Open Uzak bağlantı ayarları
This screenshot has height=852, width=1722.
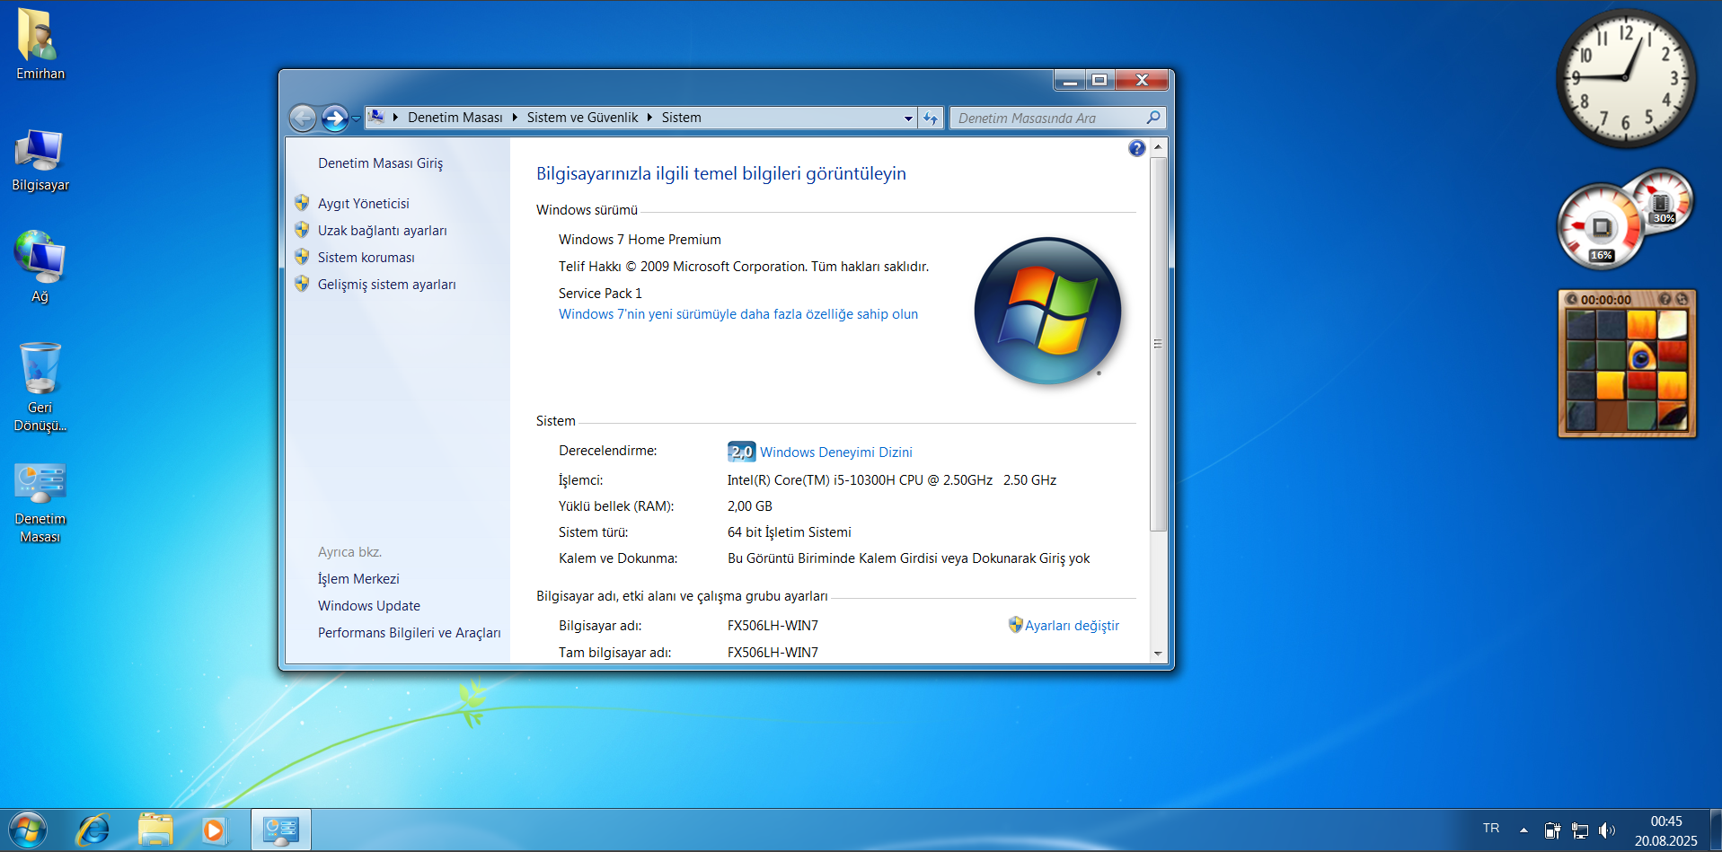(382, 231)
